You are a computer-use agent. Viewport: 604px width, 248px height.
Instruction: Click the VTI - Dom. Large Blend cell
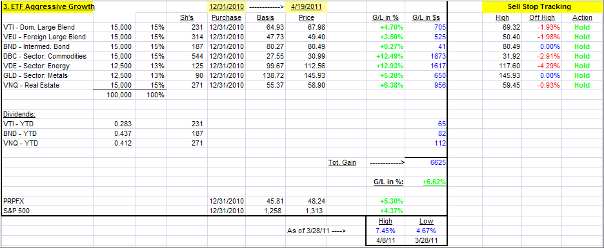click(x=47, y=27)
